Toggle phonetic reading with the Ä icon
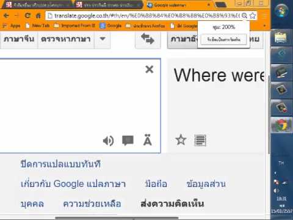This screenshot has height=220, width=293. click(x=148, y=140)
